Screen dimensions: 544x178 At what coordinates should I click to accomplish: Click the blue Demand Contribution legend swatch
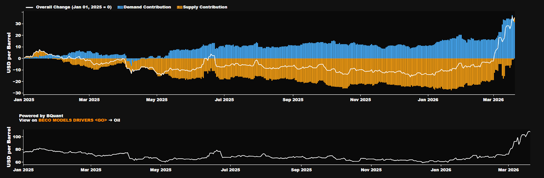[120, 7]
